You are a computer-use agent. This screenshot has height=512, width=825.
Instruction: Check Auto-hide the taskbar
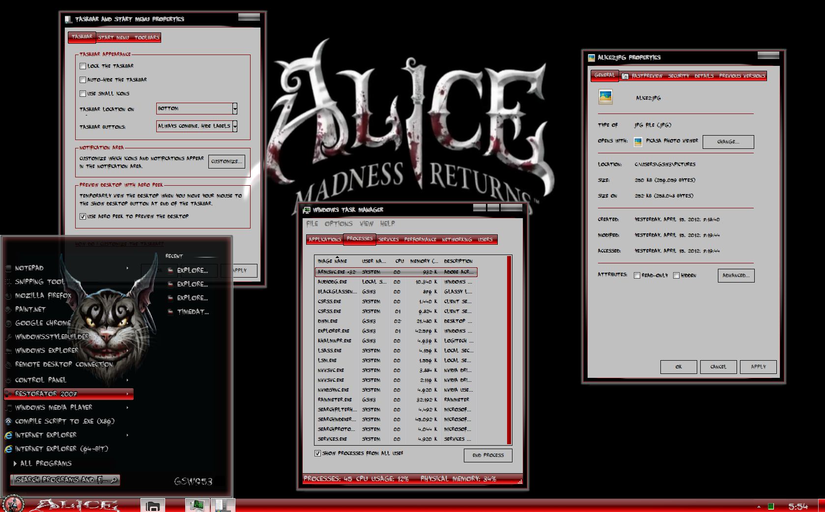click(x=83, y=80)
